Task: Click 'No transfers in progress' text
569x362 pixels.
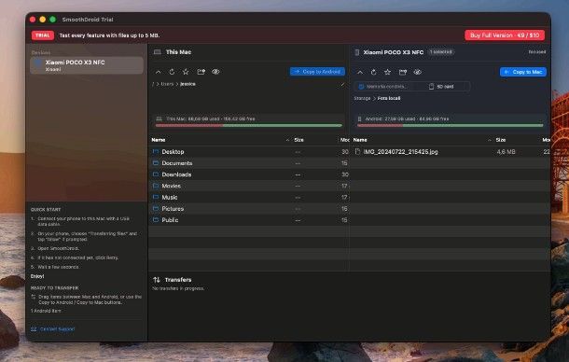Action: [178, 288]
